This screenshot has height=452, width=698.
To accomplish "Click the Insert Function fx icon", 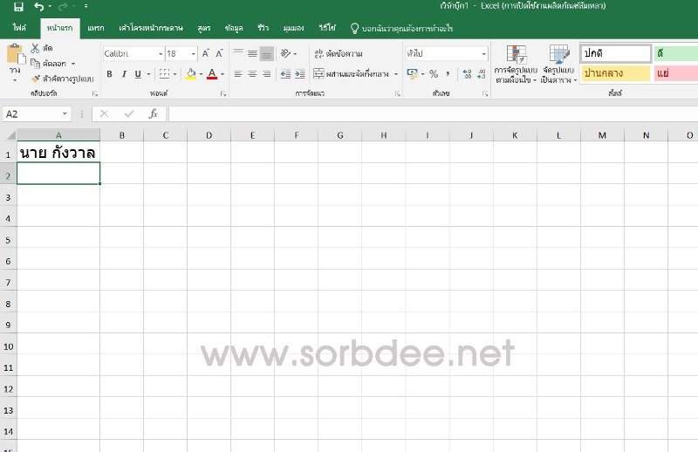I will tap(153, 113).
